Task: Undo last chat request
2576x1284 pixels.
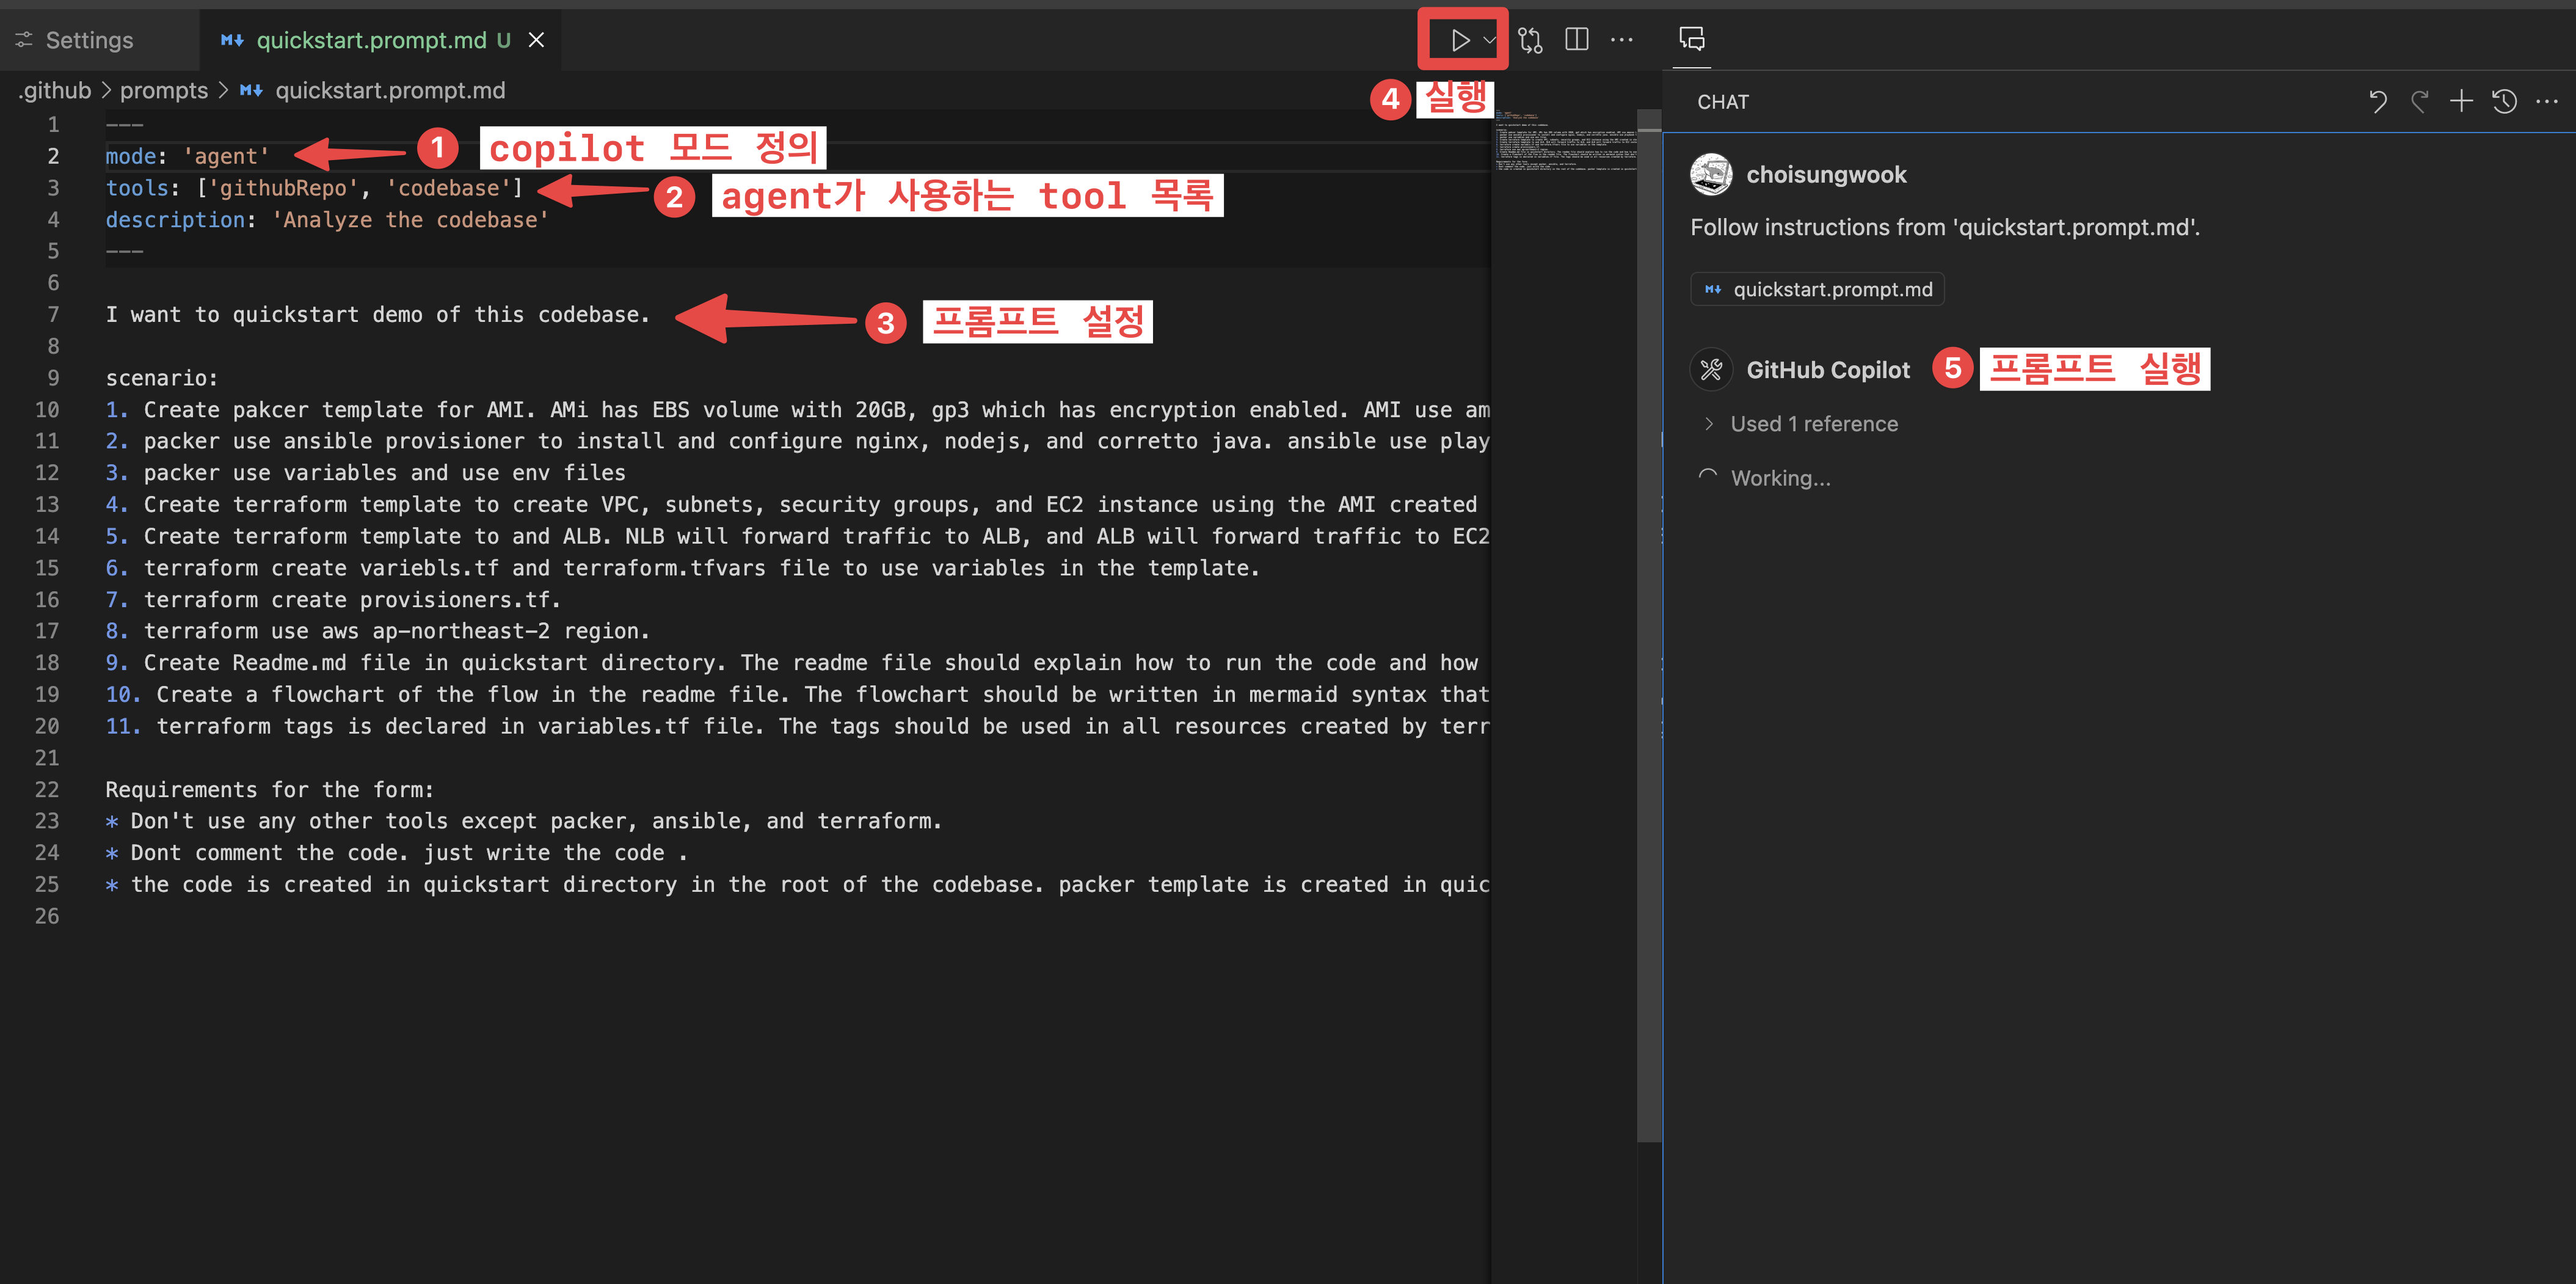Action: tap(2378, 101)
